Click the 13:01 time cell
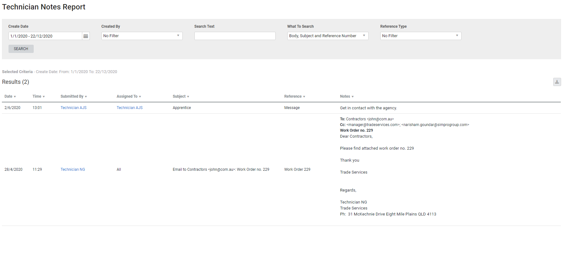The image size is (563, 264). coord(37,108)
